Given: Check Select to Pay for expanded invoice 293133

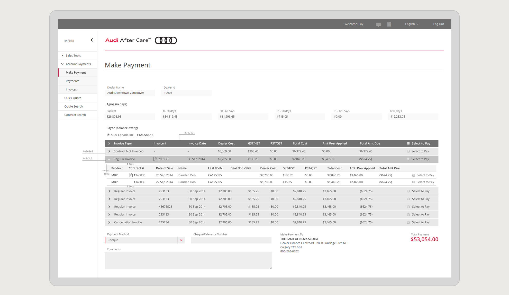Looking at the screenshot, I should pyautogui.click(x=408, y=159).
